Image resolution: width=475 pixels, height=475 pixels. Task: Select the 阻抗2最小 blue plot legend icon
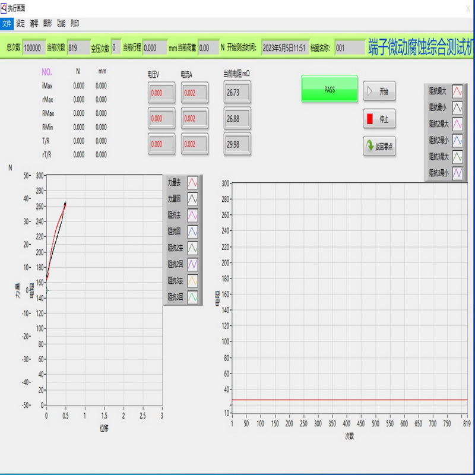[458, 140]
